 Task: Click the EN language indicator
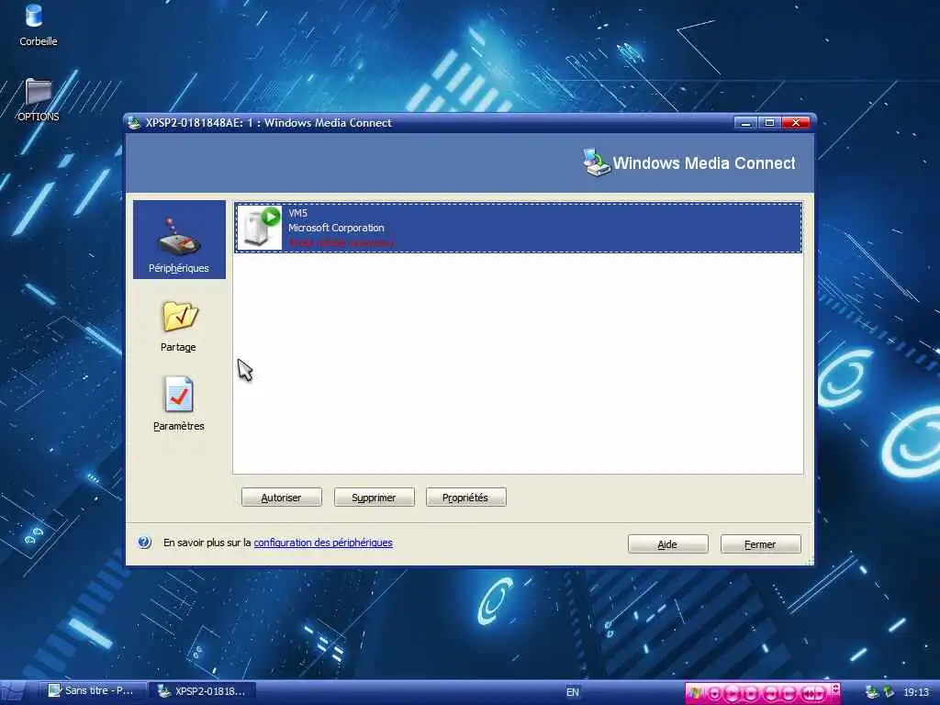pyautogui.click(x=573, y=692)
